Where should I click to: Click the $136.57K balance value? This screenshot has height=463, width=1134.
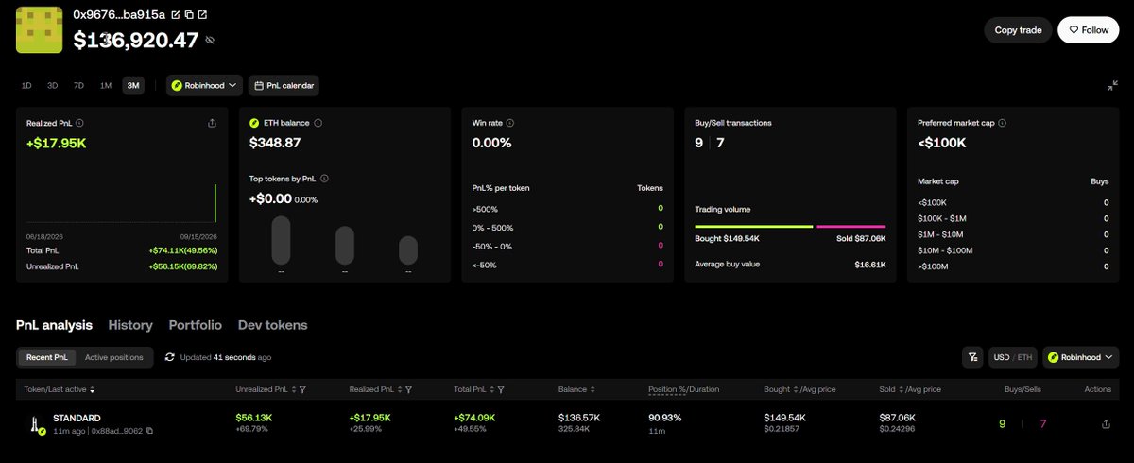[x=581, y=417]
